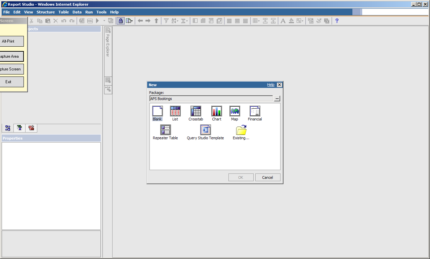Open the Structure menu

click(46, 12)
